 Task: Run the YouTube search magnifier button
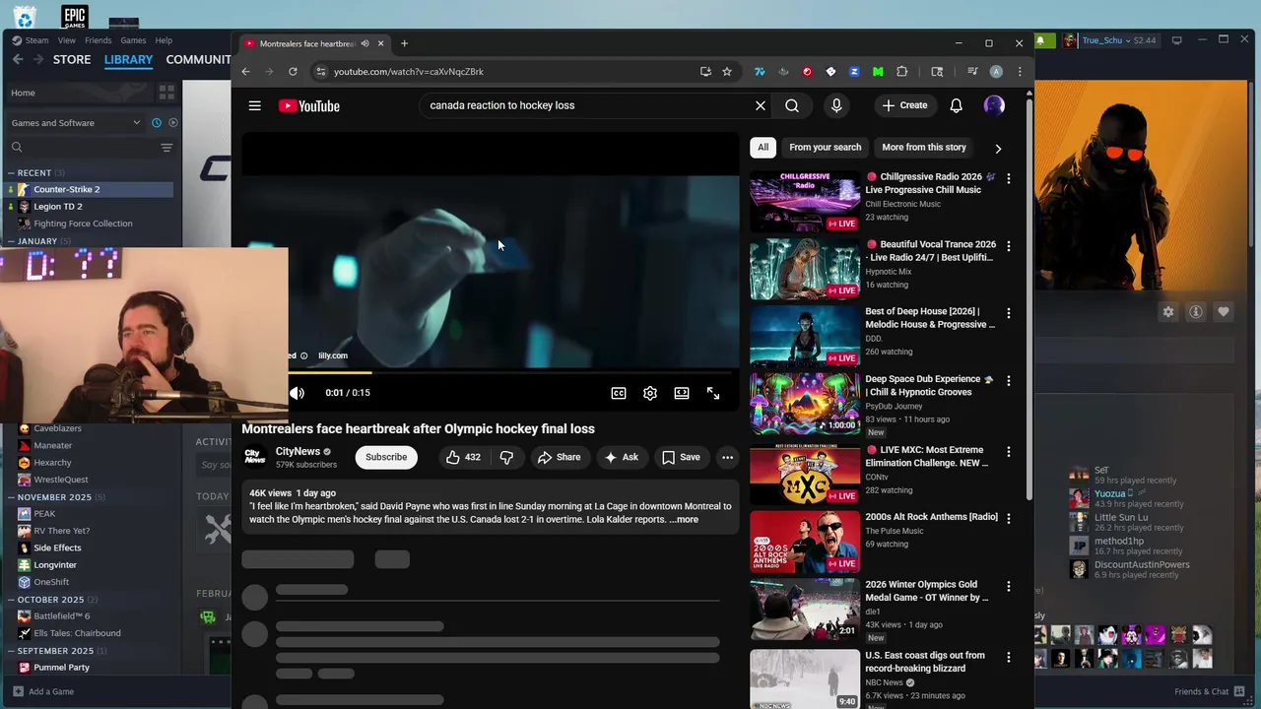792,105
